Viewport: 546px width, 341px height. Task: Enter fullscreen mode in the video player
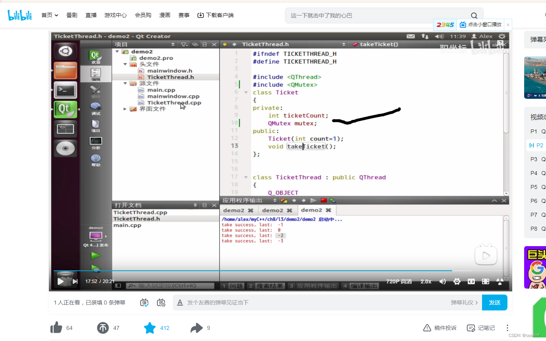[x=486, y=281]
